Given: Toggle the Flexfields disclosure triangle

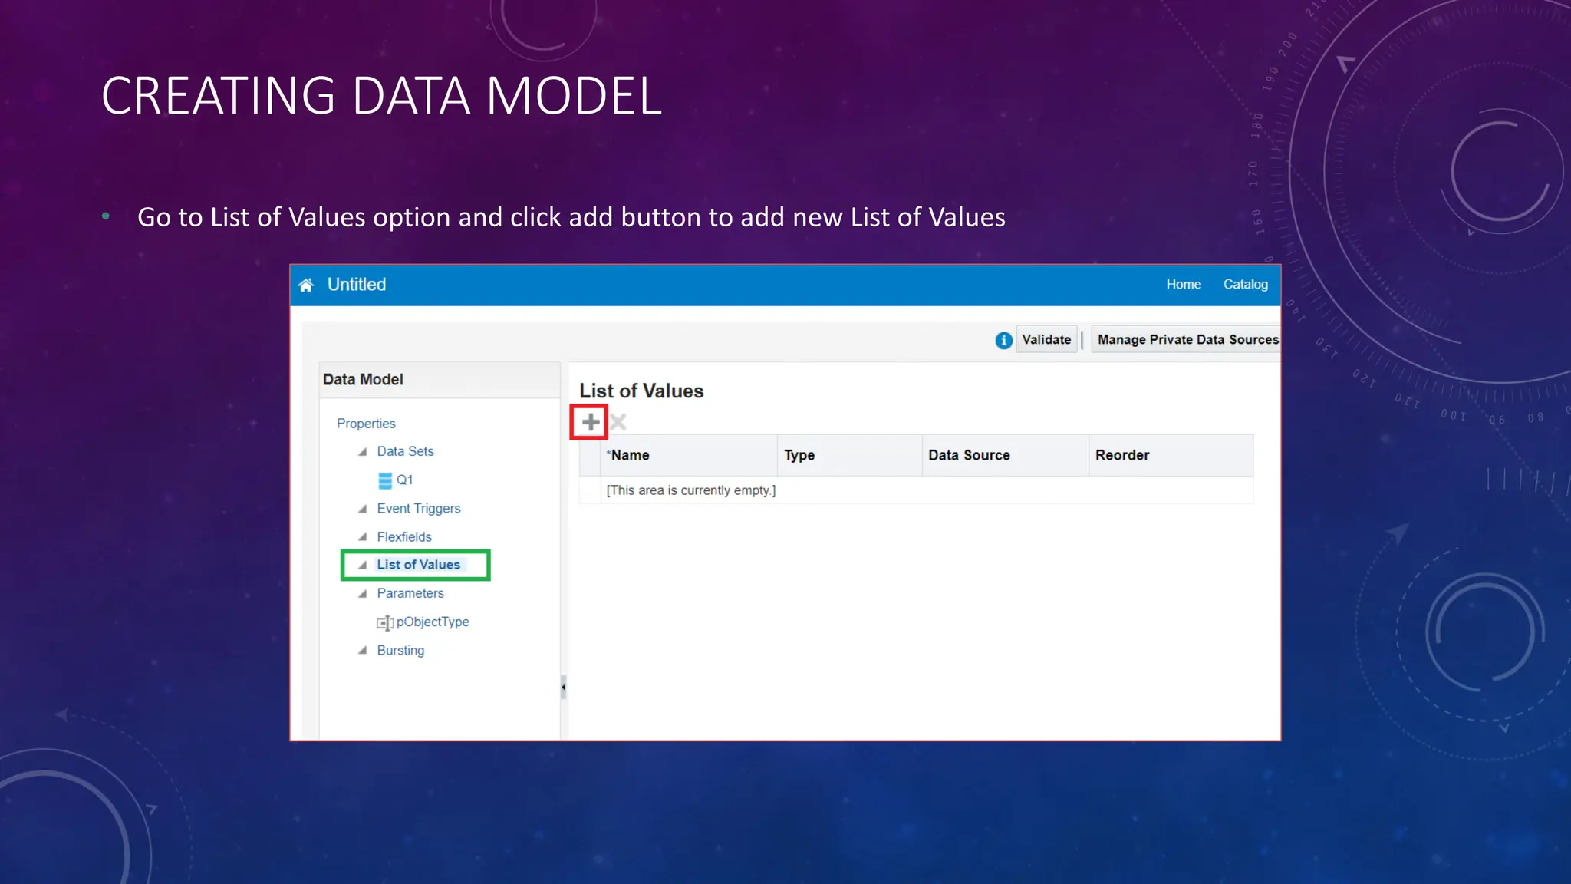Looking at the screenshot, I should tap(363, 537).
